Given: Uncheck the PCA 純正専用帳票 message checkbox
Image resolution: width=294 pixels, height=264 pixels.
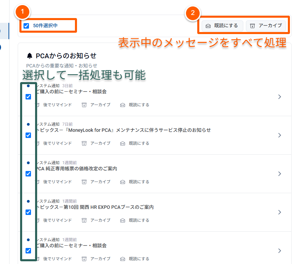Looking at the screenshot, I should tap(28, 174).
